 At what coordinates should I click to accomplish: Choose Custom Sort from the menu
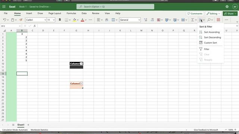(210, 43)
